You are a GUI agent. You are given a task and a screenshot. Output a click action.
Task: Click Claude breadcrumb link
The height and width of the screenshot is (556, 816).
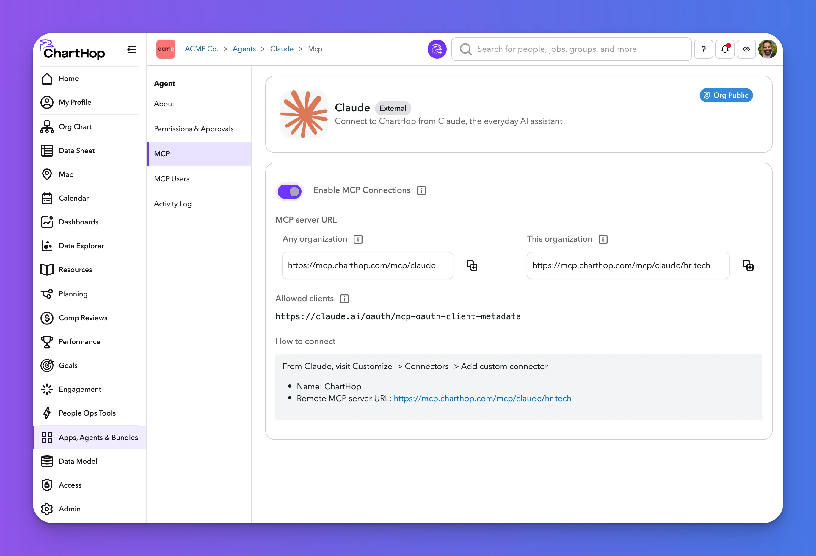(282, 49)
